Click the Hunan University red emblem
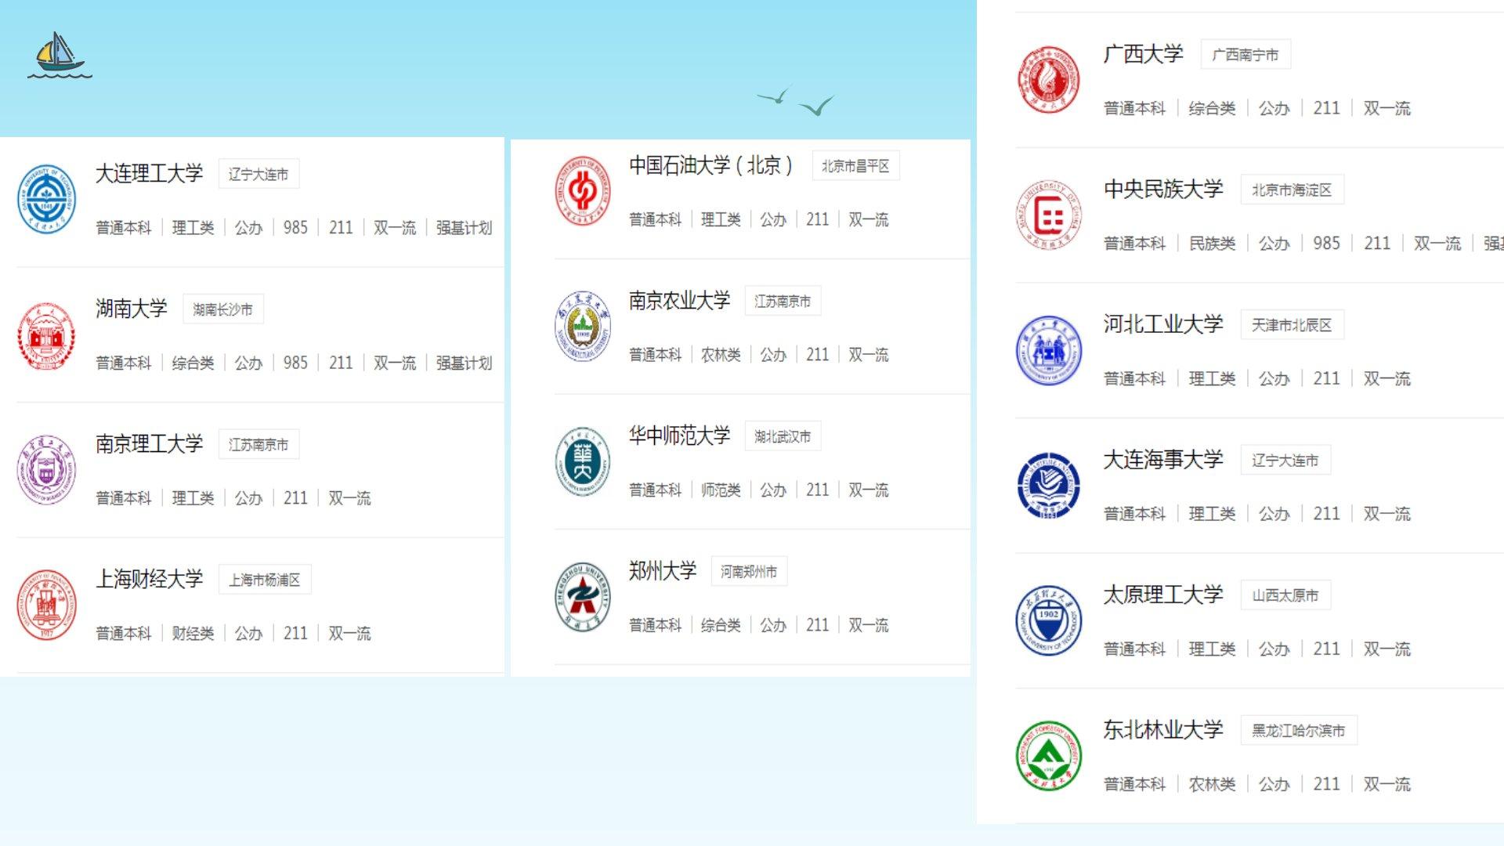 tap(46, 335)
